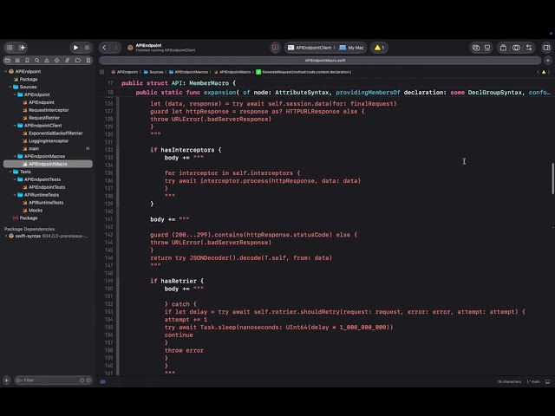Toggle the inspector sidebar panel

(546, 48)
